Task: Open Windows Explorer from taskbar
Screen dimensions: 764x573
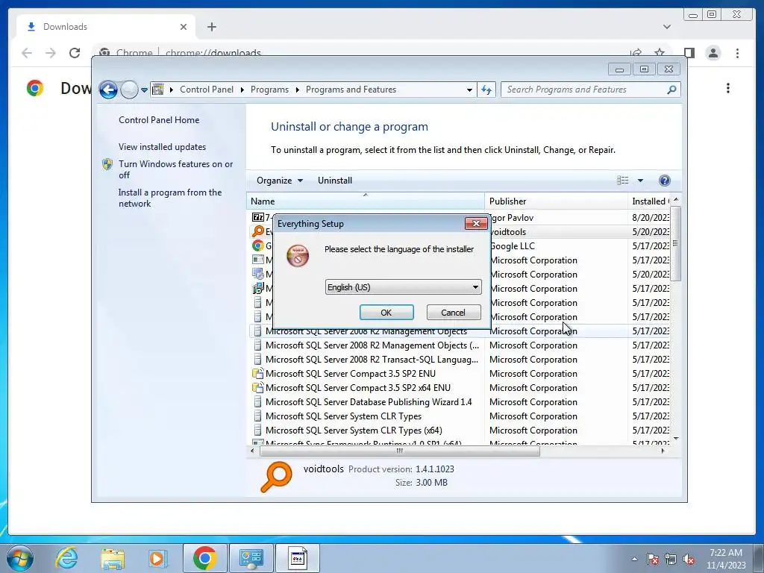Action: coord(112,558)
